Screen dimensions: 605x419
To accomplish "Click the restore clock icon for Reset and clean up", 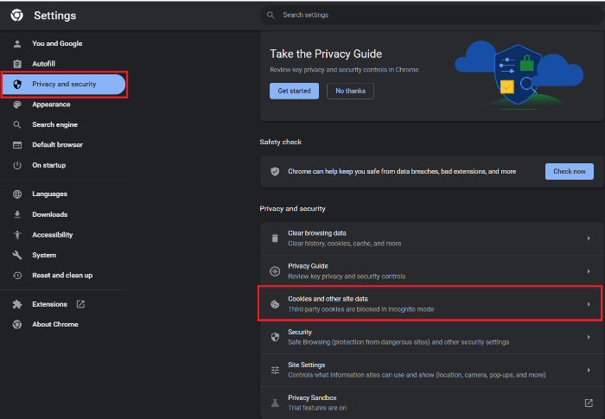I will pyautogui.click(x=17, y=275).
